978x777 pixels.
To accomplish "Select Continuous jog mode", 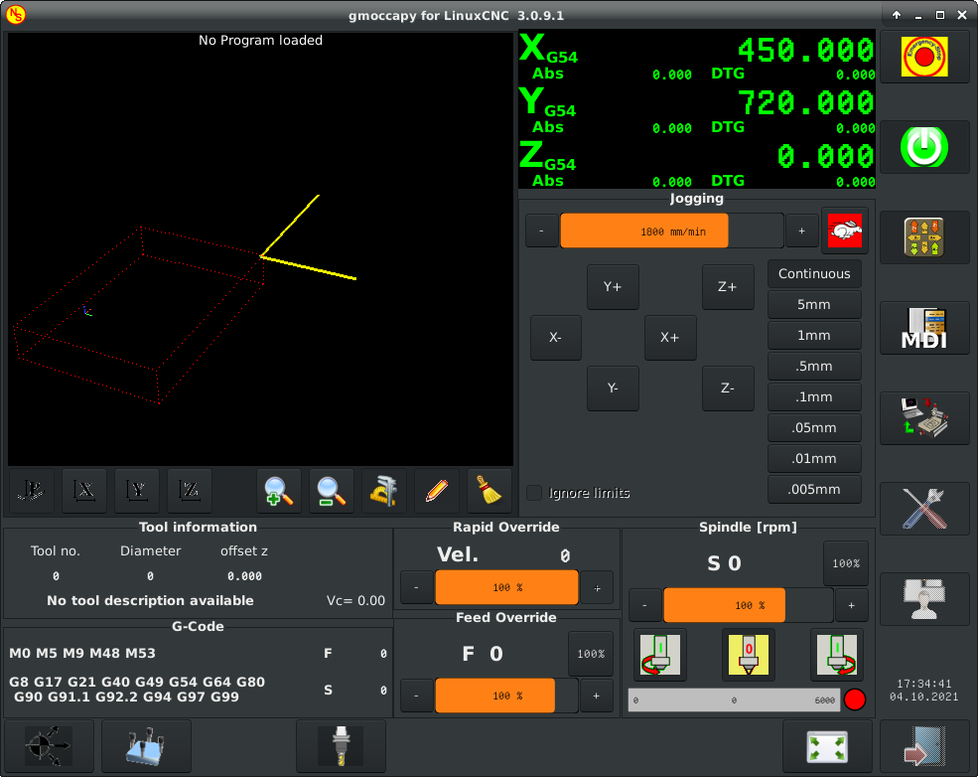I will [814, 274].
